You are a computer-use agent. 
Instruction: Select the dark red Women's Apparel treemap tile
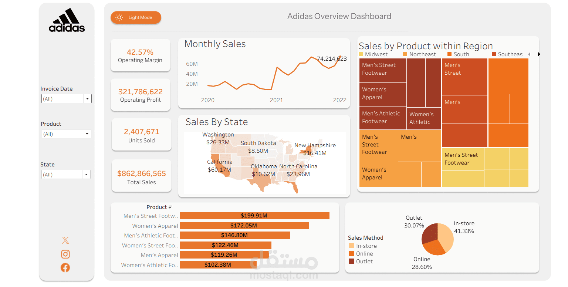(x=383, y=95)
